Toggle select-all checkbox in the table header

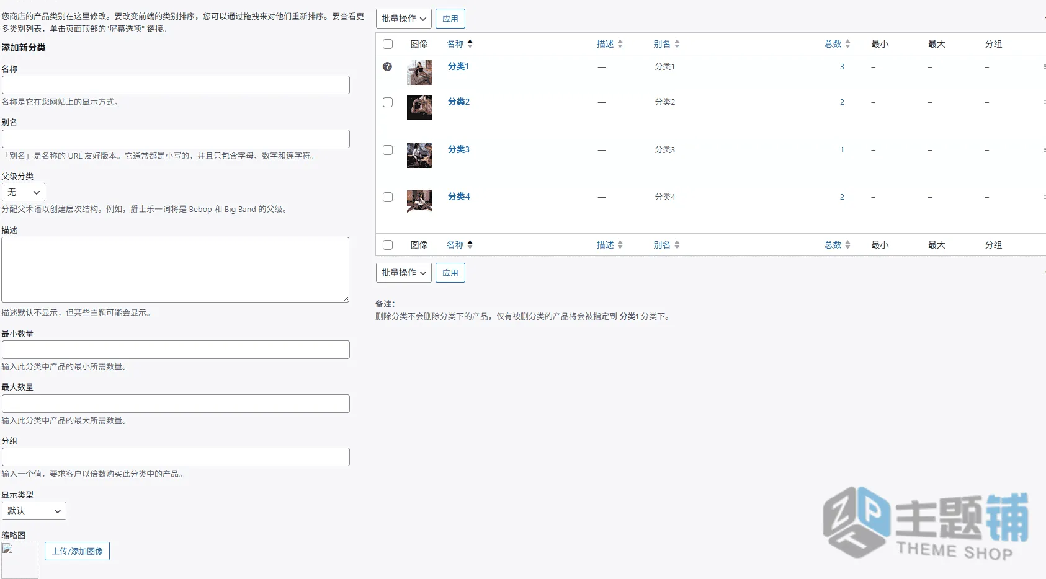click(388, 44)
